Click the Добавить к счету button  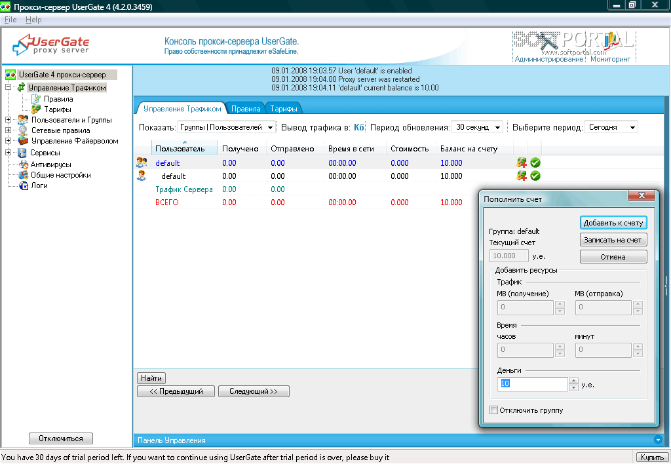(613, 223)
